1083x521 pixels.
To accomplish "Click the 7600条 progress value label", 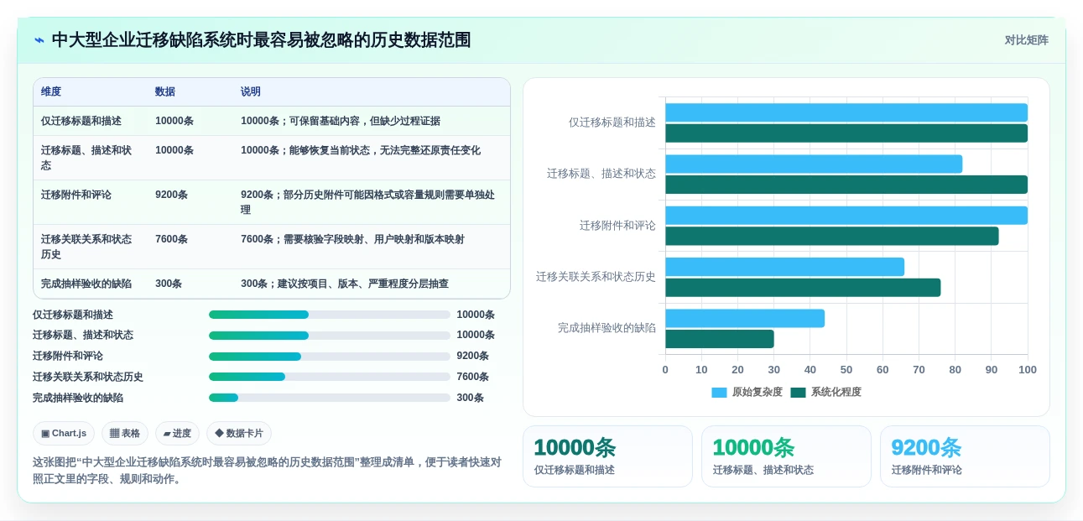I will (473, 377).
